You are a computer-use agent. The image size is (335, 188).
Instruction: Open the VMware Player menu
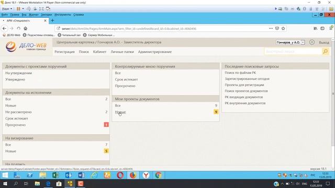coord(7,9)
